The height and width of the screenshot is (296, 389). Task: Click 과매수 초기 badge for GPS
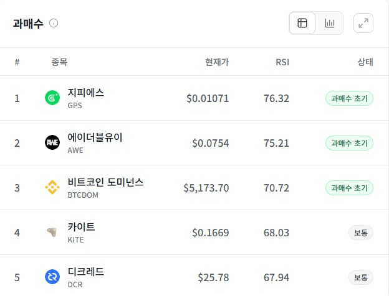tap(349, 98)
